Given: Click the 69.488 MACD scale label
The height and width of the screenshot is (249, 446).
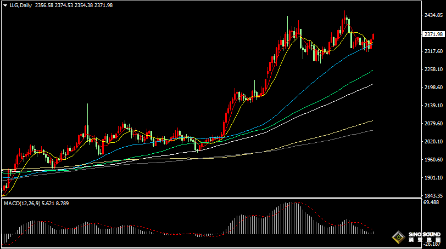Looking at the screenshot, I should [x=433, y=202].
